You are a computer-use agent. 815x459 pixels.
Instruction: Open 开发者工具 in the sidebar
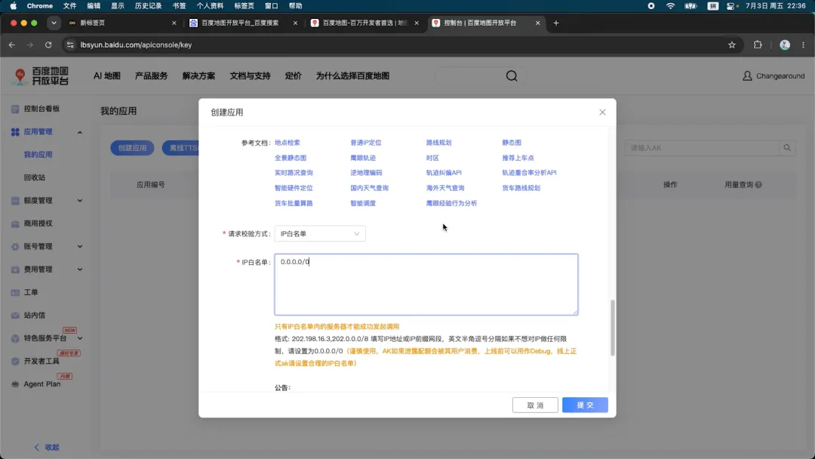41,361
